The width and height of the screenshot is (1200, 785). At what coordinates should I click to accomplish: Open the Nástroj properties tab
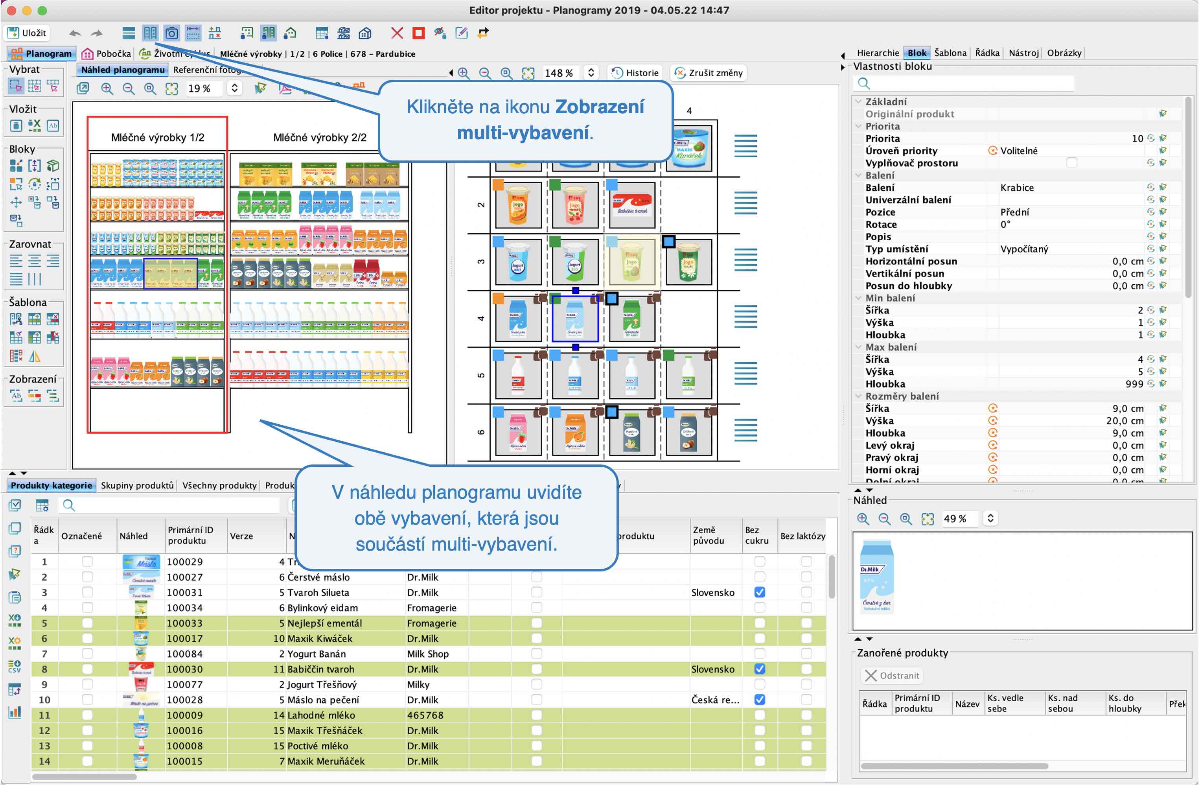(x=1023, y=53)
